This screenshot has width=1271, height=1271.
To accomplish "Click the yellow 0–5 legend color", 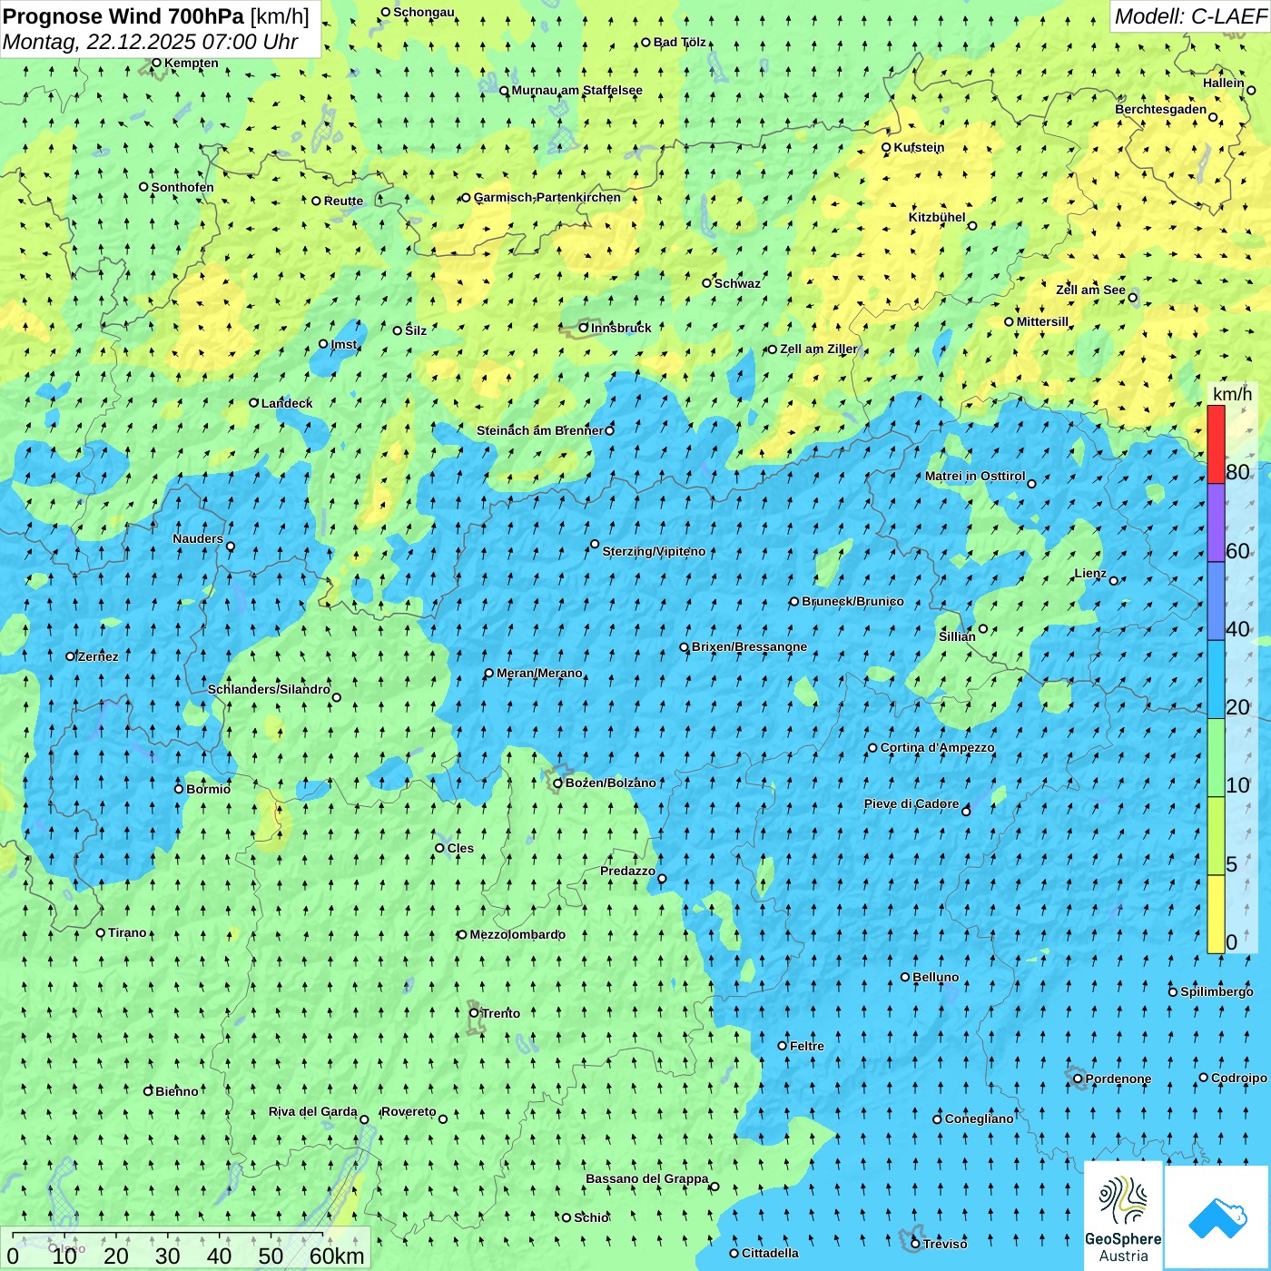I will (1216, 914).
